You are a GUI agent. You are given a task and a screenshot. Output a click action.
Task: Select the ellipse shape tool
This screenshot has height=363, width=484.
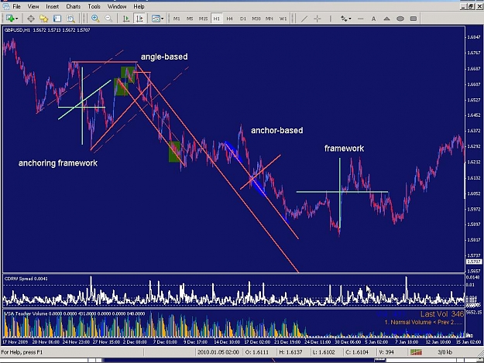coord(400,19)
